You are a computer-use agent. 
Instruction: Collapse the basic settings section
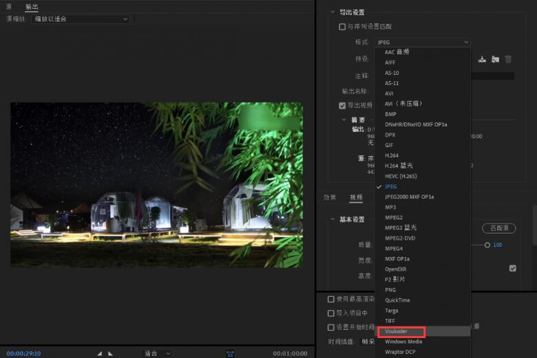click(x=333, y=219)
